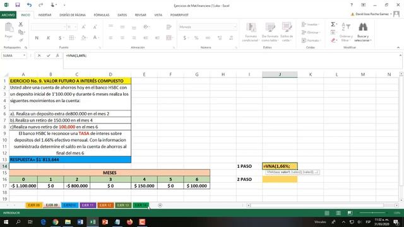The image size is (404, 227).
Task: Toggle italic K formatting
Action: tap(48, 38)
